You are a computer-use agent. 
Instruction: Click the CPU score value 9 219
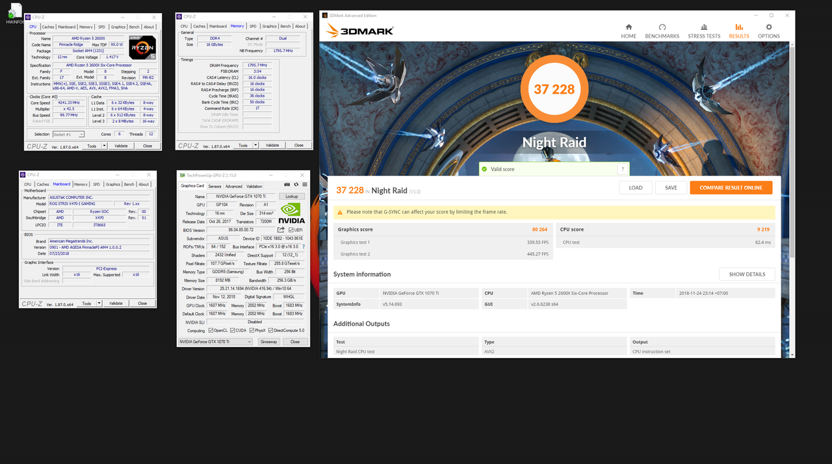point(763,229)
